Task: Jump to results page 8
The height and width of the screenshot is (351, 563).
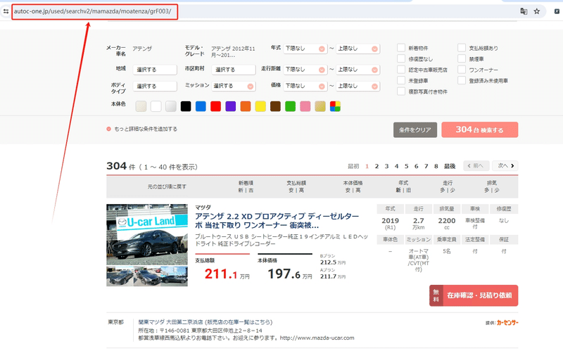Action: (x=436, y=166)
